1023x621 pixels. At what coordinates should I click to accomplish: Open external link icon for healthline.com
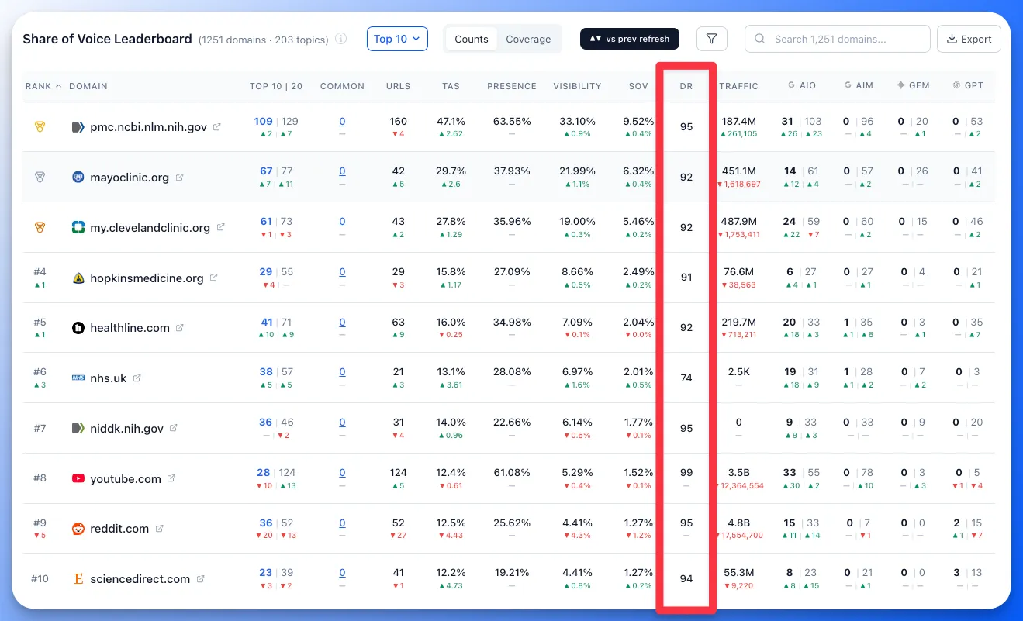[x=179, y=328]
